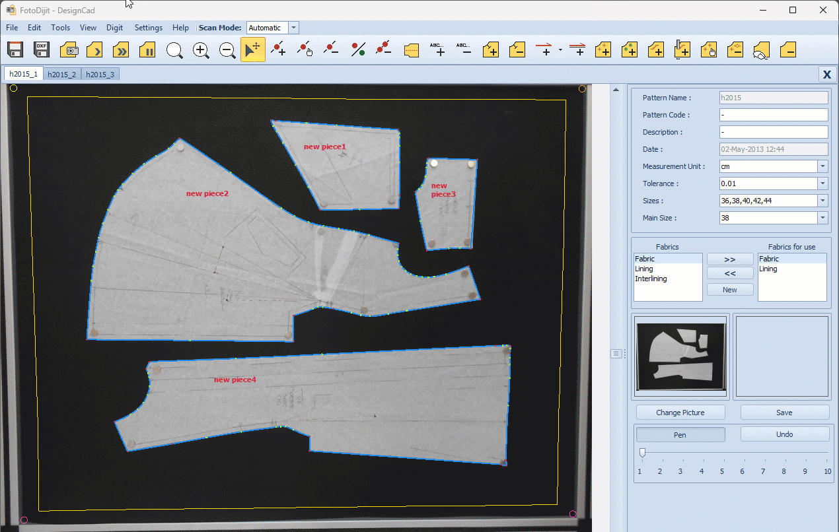Zoom in with the plus magnifier

pyautogui.click(x=201, y=50)
